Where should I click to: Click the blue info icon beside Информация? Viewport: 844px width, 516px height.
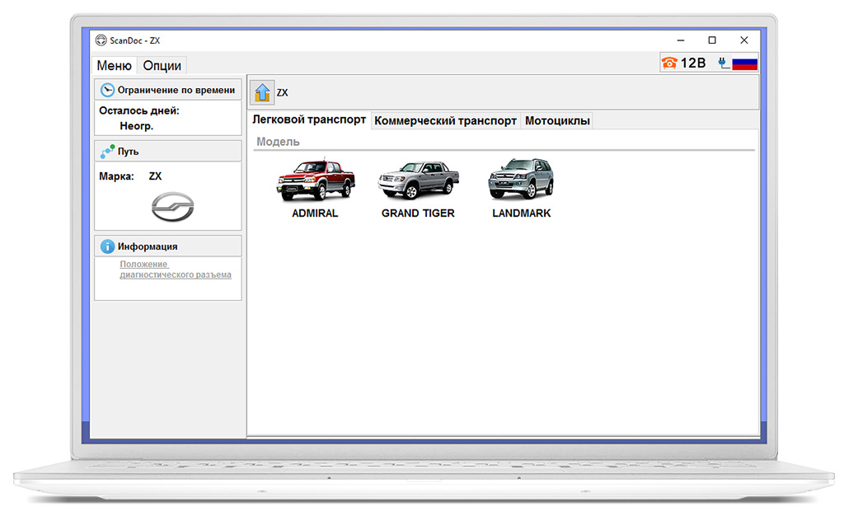click(107, 246)
